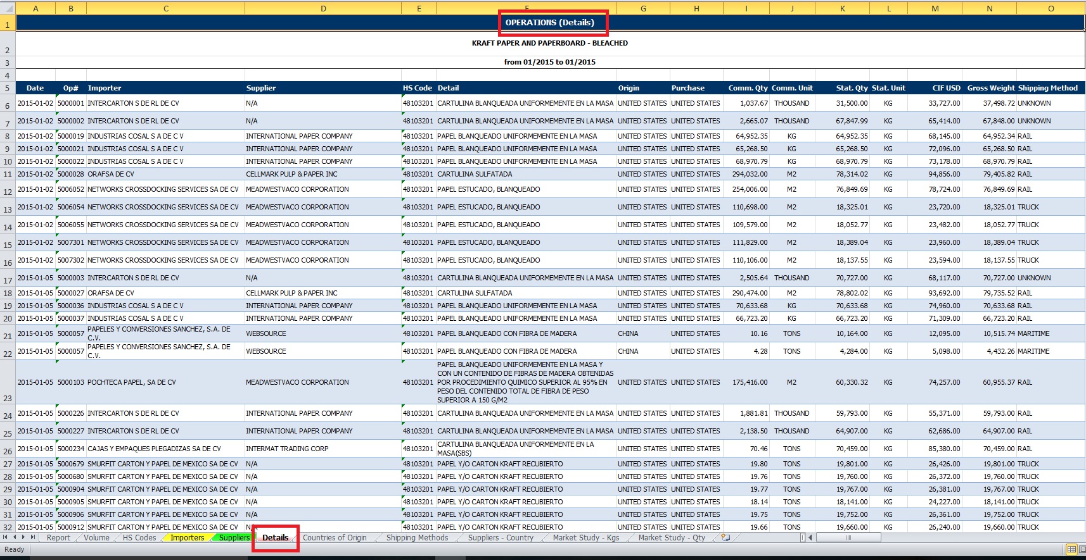
Task: Click the Insert Worksheet icon after tabs
Action: (x=725, y=537)
